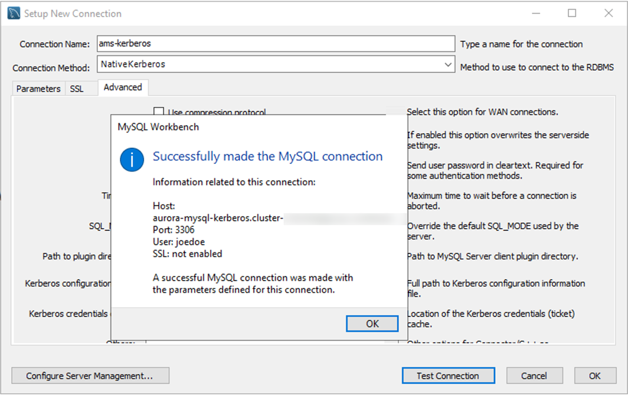Click the "Full path to Kerberos configuration information file." hint
The image size is (628, 396).
click(496, 288)
